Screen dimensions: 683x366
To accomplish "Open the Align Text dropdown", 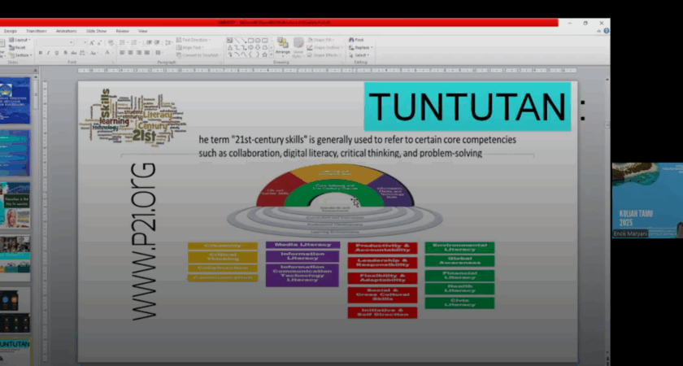I will 189,47.
